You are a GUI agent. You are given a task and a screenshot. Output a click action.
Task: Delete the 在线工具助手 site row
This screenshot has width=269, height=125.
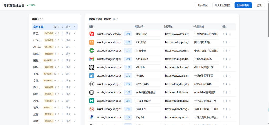click(230, 101)
